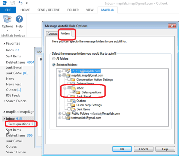The width and height of the screenshot is (179, 156).
Task: Click the blue Help question mark icon
Action: (19, 19)
